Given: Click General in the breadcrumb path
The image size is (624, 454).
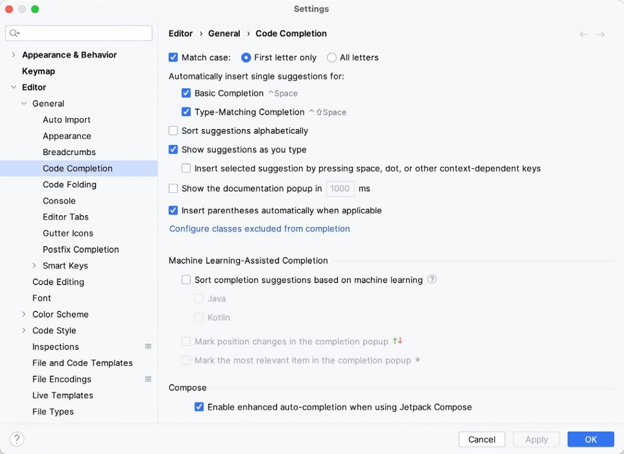Looking at the screenshot, I should tap(224, 33).
